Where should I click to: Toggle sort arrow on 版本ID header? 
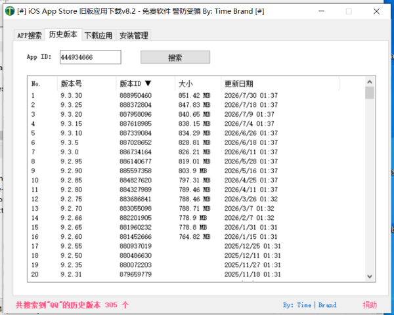click(148, 83)
